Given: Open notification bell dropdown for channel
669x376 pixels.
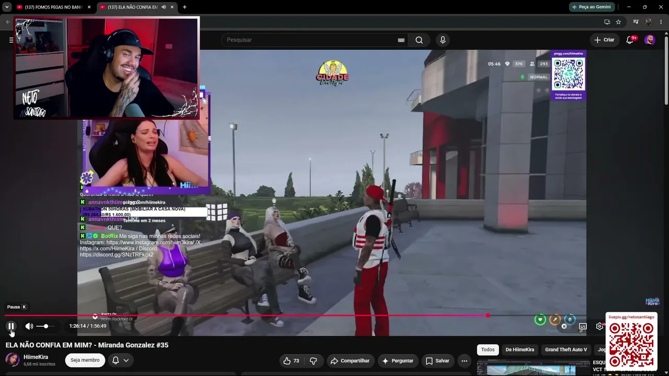Looking at the screenshot, I should (x=120, y=360).
